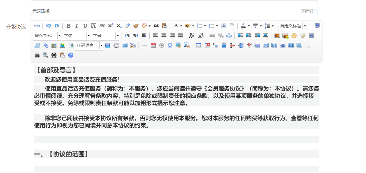Open the 段落格式 paragraph format dropdown
Image resolution: width=366 pixels, height=173 pixels.
coord(47,36)
